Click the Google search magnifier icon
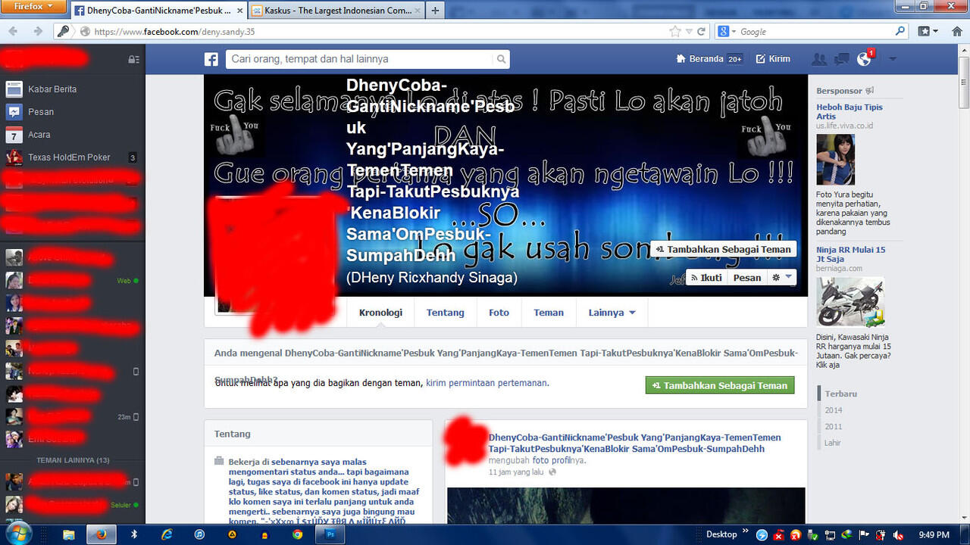 (900, 31)
